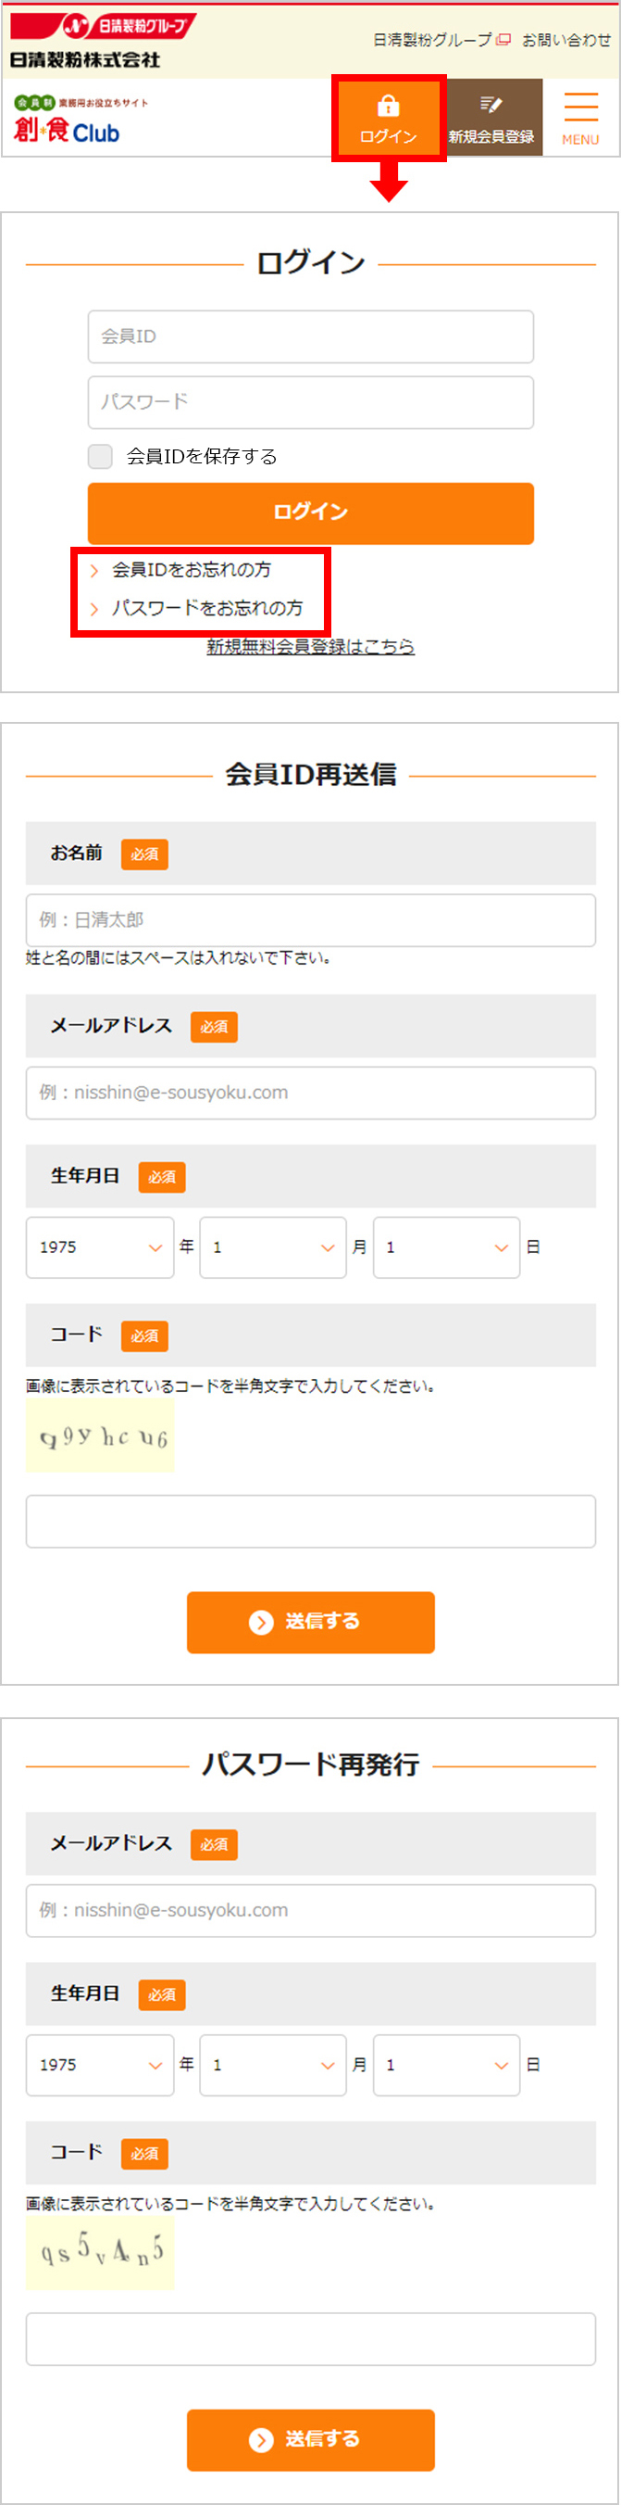The image size is (621, 2505).
Task: Click the 創食Club logo
Action: pos(68,121)
